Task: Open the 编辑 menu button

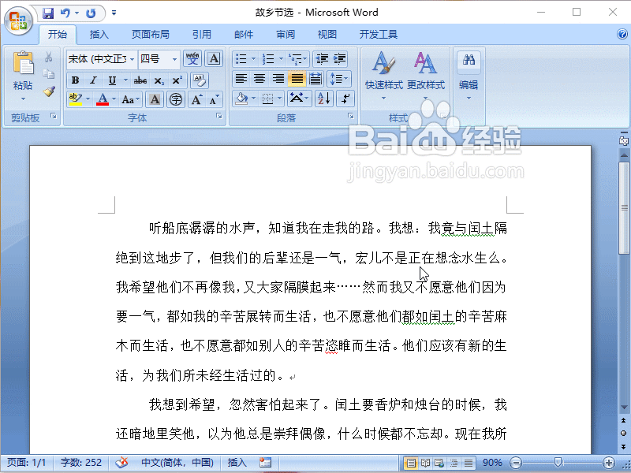Action: coord(469,76)
